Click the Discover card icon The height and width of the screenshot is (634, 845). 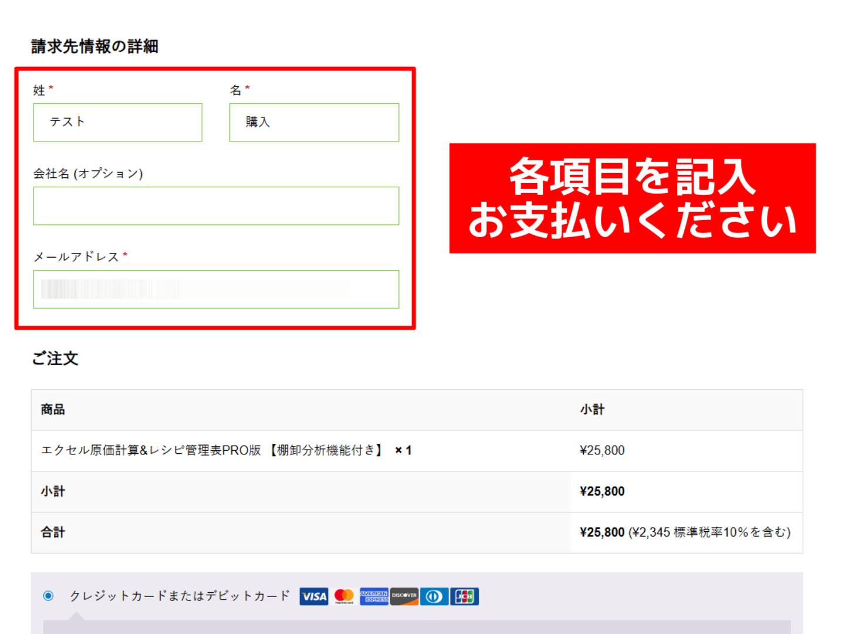coord(404,596)
